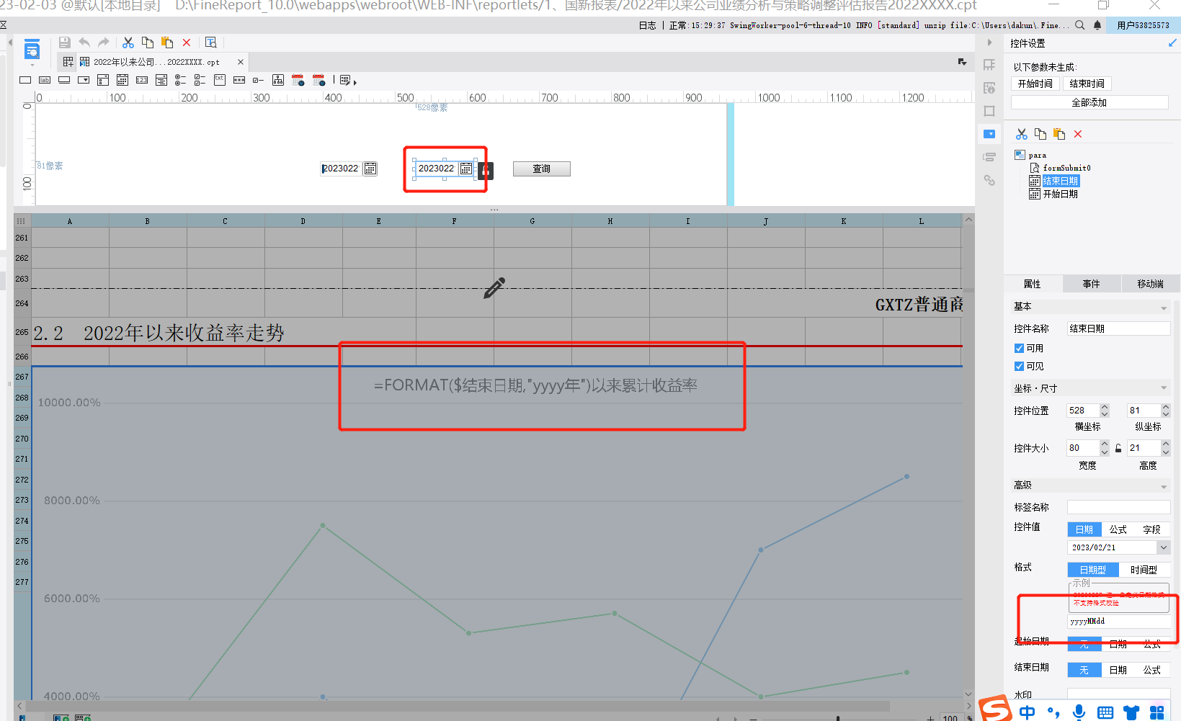Open template tab list dropdown arrow
This screenshot has height=721, width=1181.
pos(962,62)
